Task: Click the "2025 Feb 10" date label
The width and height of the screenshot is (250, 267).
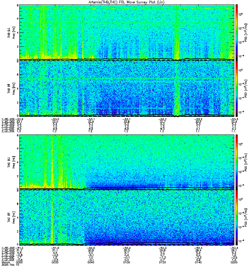Action: tap(10, 265)
